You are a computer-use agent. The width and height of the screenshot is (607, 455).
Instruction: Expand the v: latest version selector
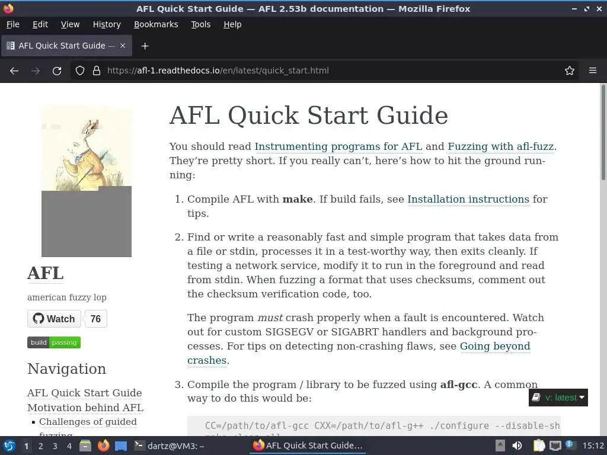[558, 398]
